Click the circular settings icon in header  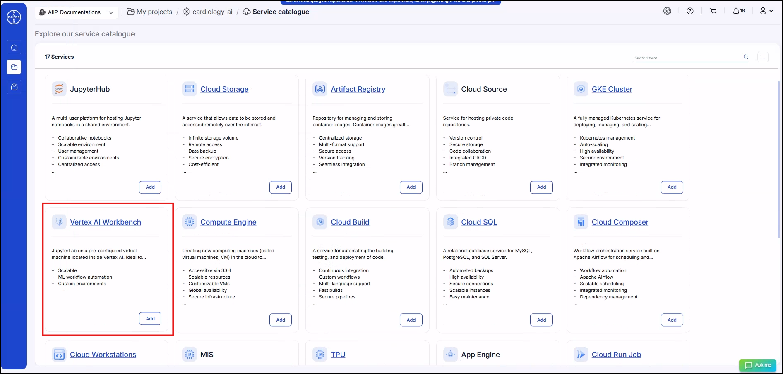[x=667, y=11]
